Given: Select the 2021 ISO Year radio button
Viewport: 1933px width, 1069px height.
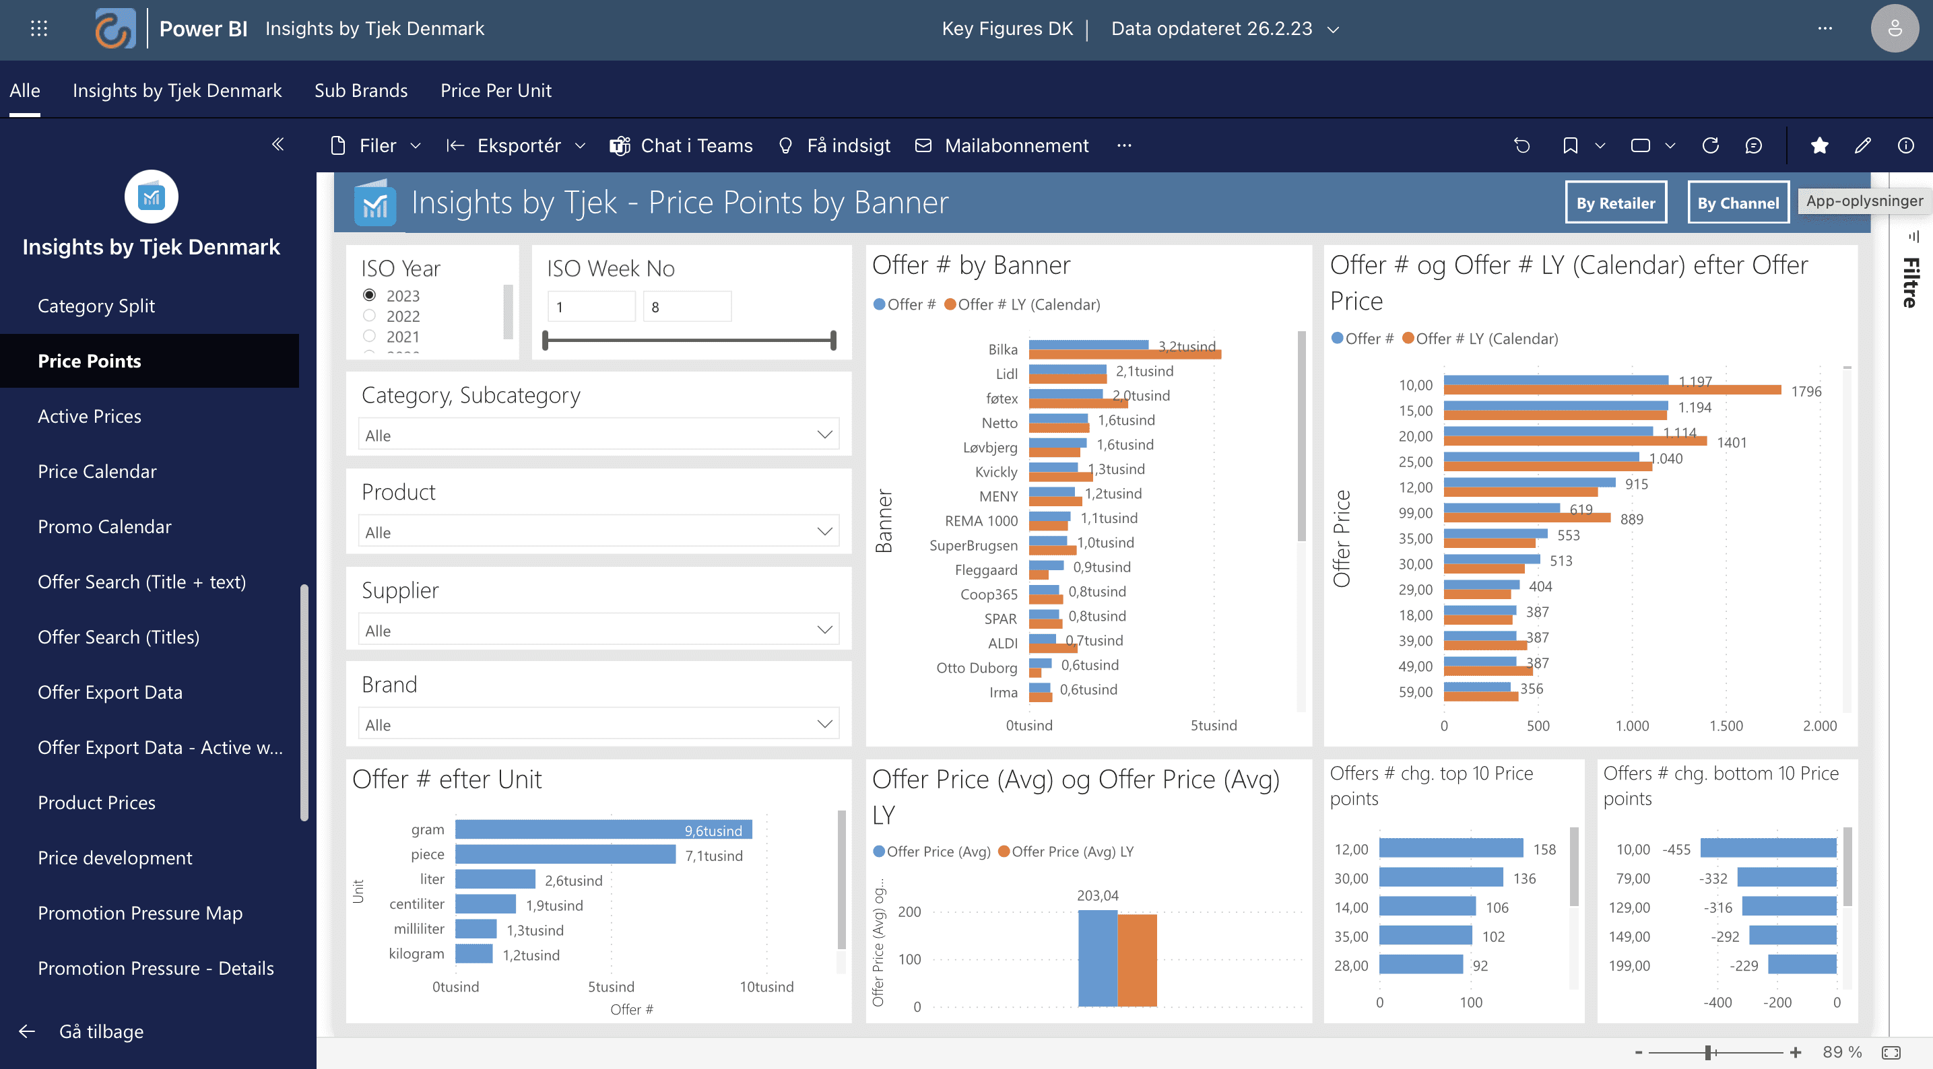Looking at the screenshot, I should coord(369,336).
